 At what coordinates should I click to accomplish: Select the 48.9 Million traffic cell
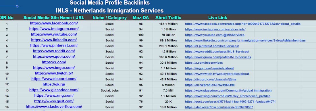168,79
